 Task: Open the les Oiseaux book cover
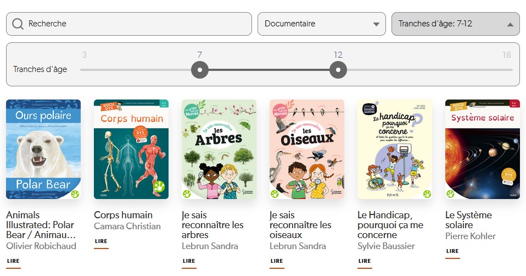307,149
